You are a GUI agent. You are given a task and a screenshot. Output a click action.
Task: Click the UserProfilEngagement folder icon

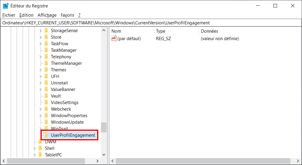(x=46, y=135)
